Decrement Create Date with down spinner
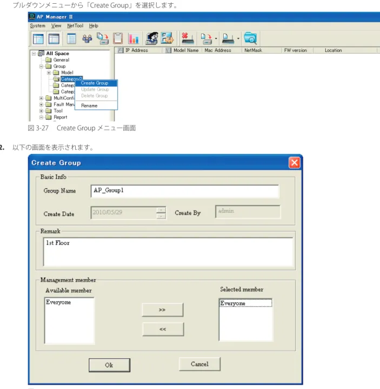380x389 pixels. pos(161,216)
